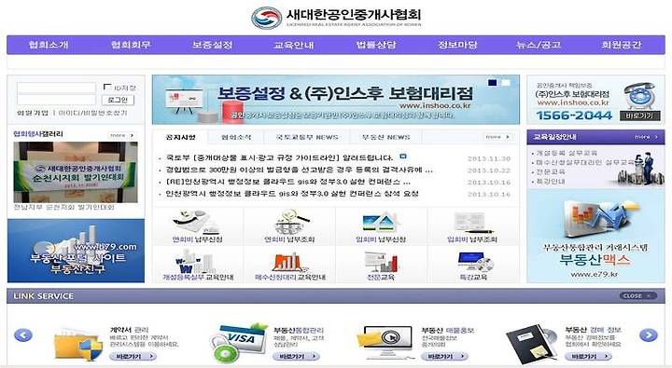This screenshot has width=672, height=368.
Task: Open more in the notice tabs
Action: [498, 137]
